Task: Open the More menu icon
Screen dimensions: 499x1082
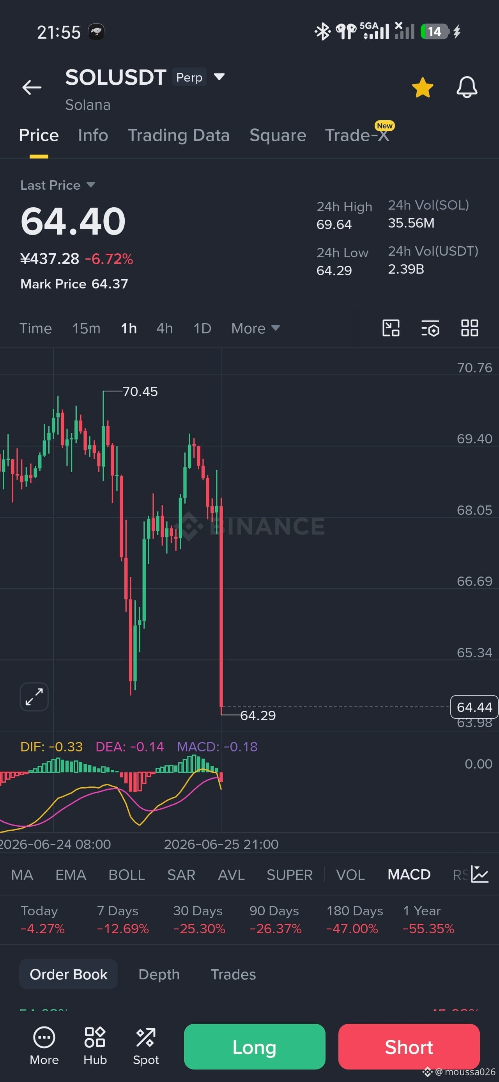Action: click(44, 1046)
